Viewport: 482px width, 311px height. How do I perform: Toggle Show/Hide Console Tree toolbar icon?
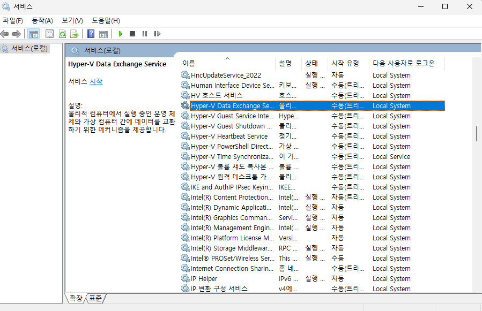click(x=33, y=34)
